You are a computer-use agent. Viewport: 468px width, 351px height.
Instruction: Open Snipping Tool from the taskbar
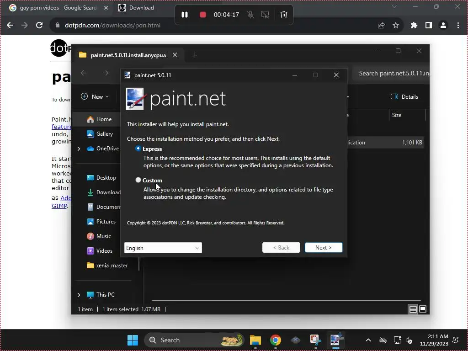pos(315,340)
